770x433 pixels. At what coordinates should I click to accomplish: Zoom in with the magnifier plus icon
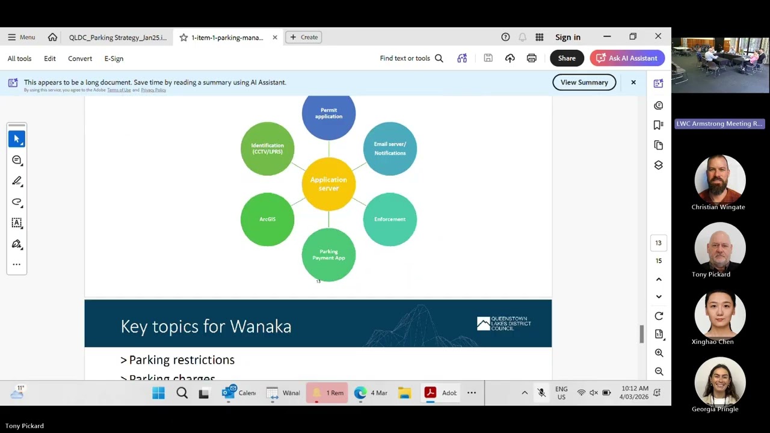659,353
